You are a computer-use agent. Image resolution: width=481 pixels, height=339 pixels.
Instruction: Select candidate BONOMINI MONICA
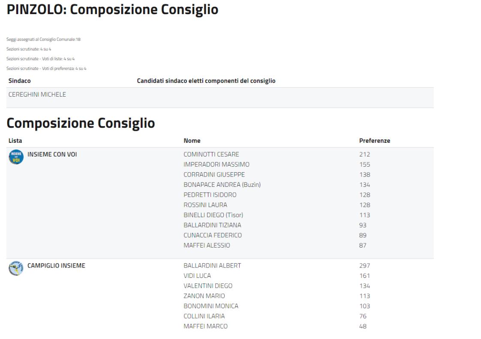[x=210, y=306]
